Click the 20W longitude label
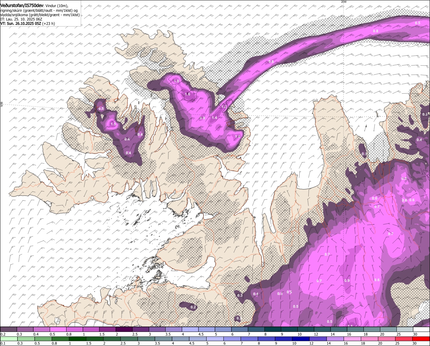Screen dimensions: 430x346 click(343, 2)
